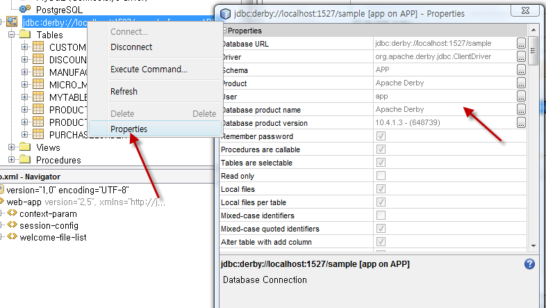Toggle Alter table with add column checkbox
Viewport: 546px width, 308px height.
[381, 242]
